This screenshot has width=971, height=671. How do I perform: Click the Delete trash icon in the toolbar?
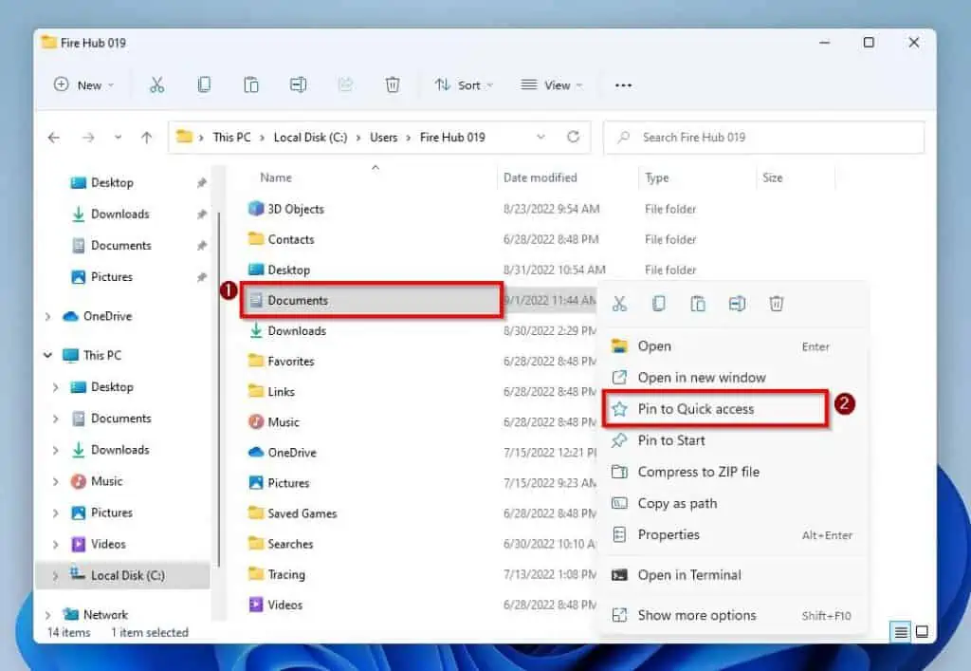(x=393, y=84)
